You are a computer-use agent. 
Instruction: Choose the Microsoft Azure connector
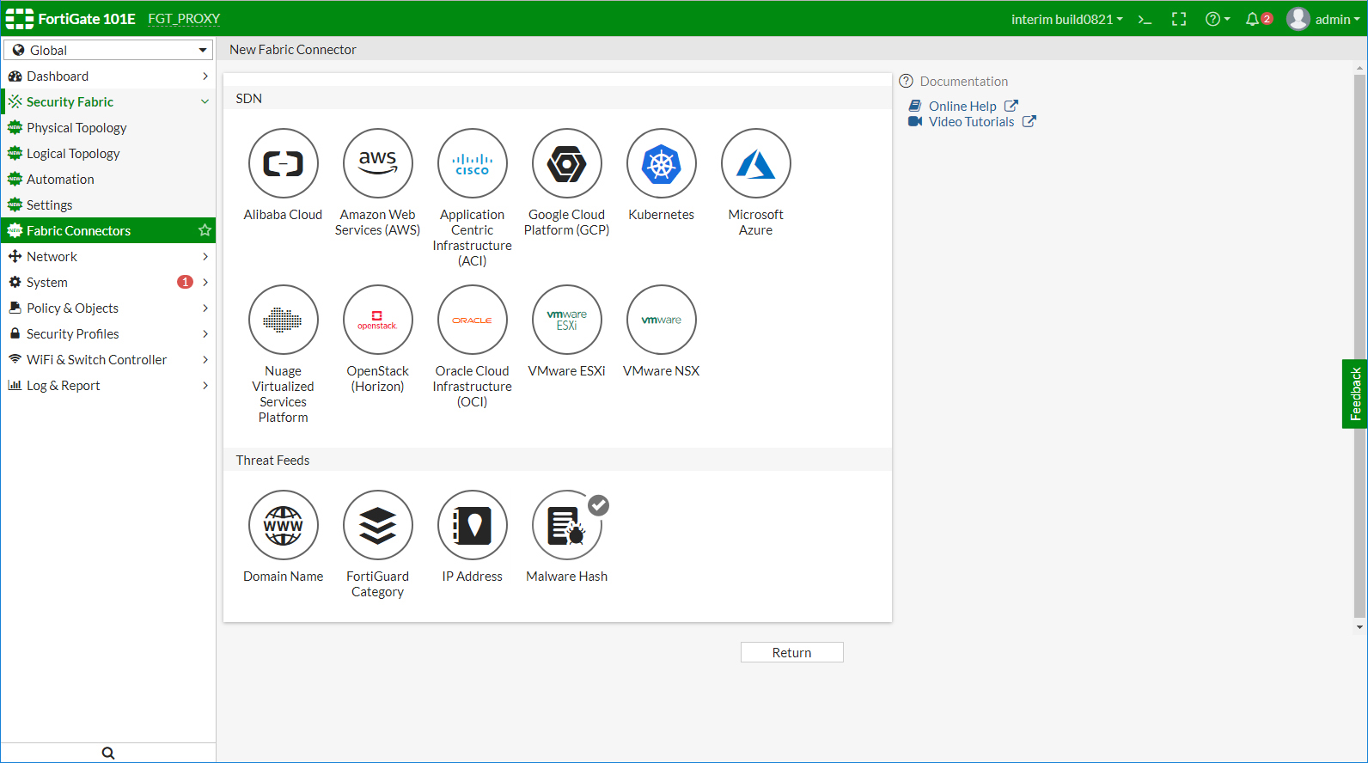pyautogui.click(x=756, y=163)
